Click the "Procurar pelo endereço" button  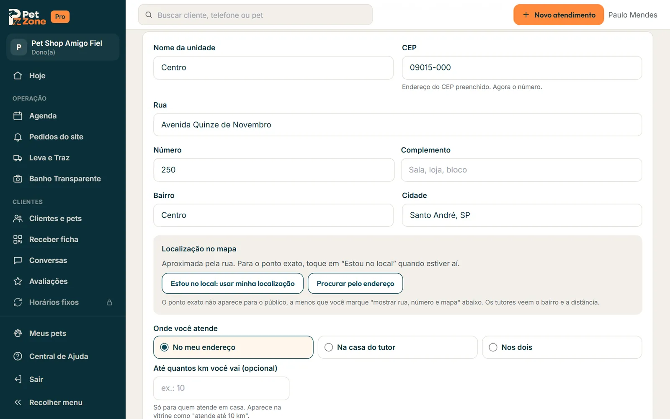pos(356,284)
